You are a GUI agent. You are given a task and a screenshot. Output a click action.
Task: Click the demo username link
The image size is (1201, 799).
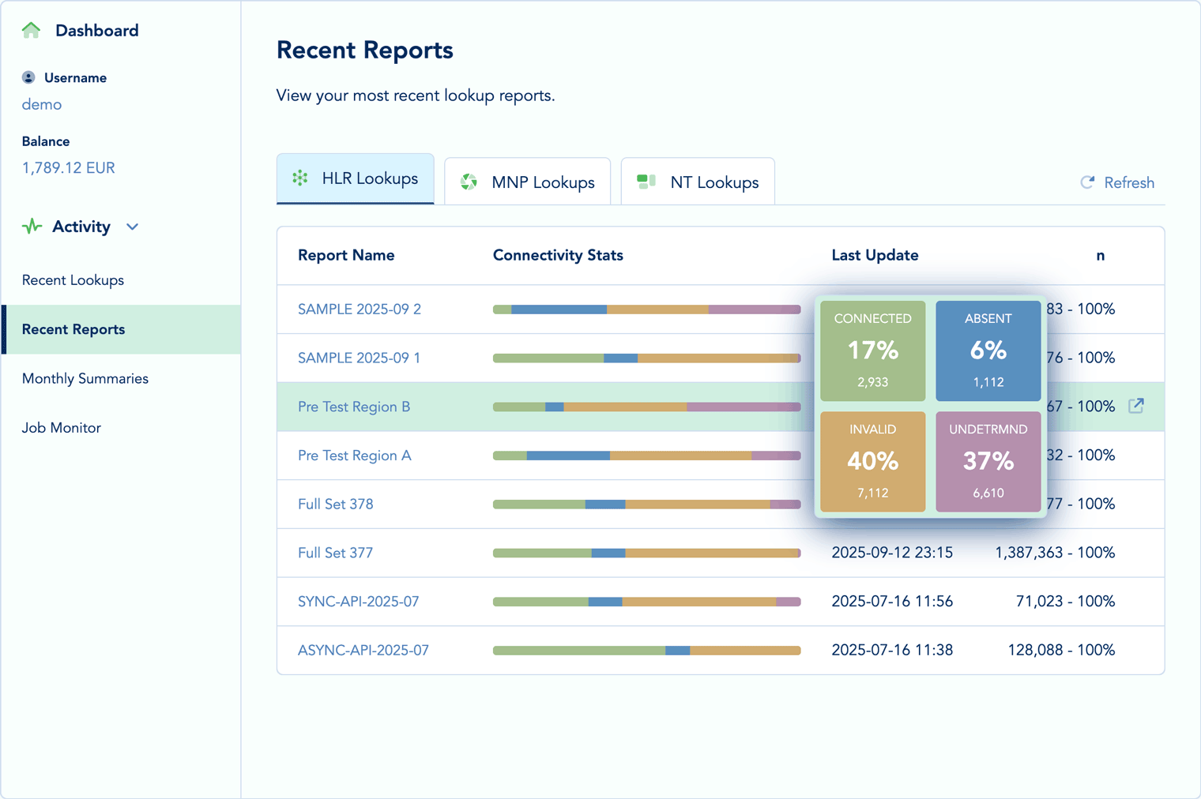pyautogui.click(x=41, y=104)
